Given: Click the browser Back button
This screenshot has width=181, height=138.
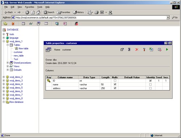Looking at the screenshot, I should pyautogui.click(x=8, y=12).
